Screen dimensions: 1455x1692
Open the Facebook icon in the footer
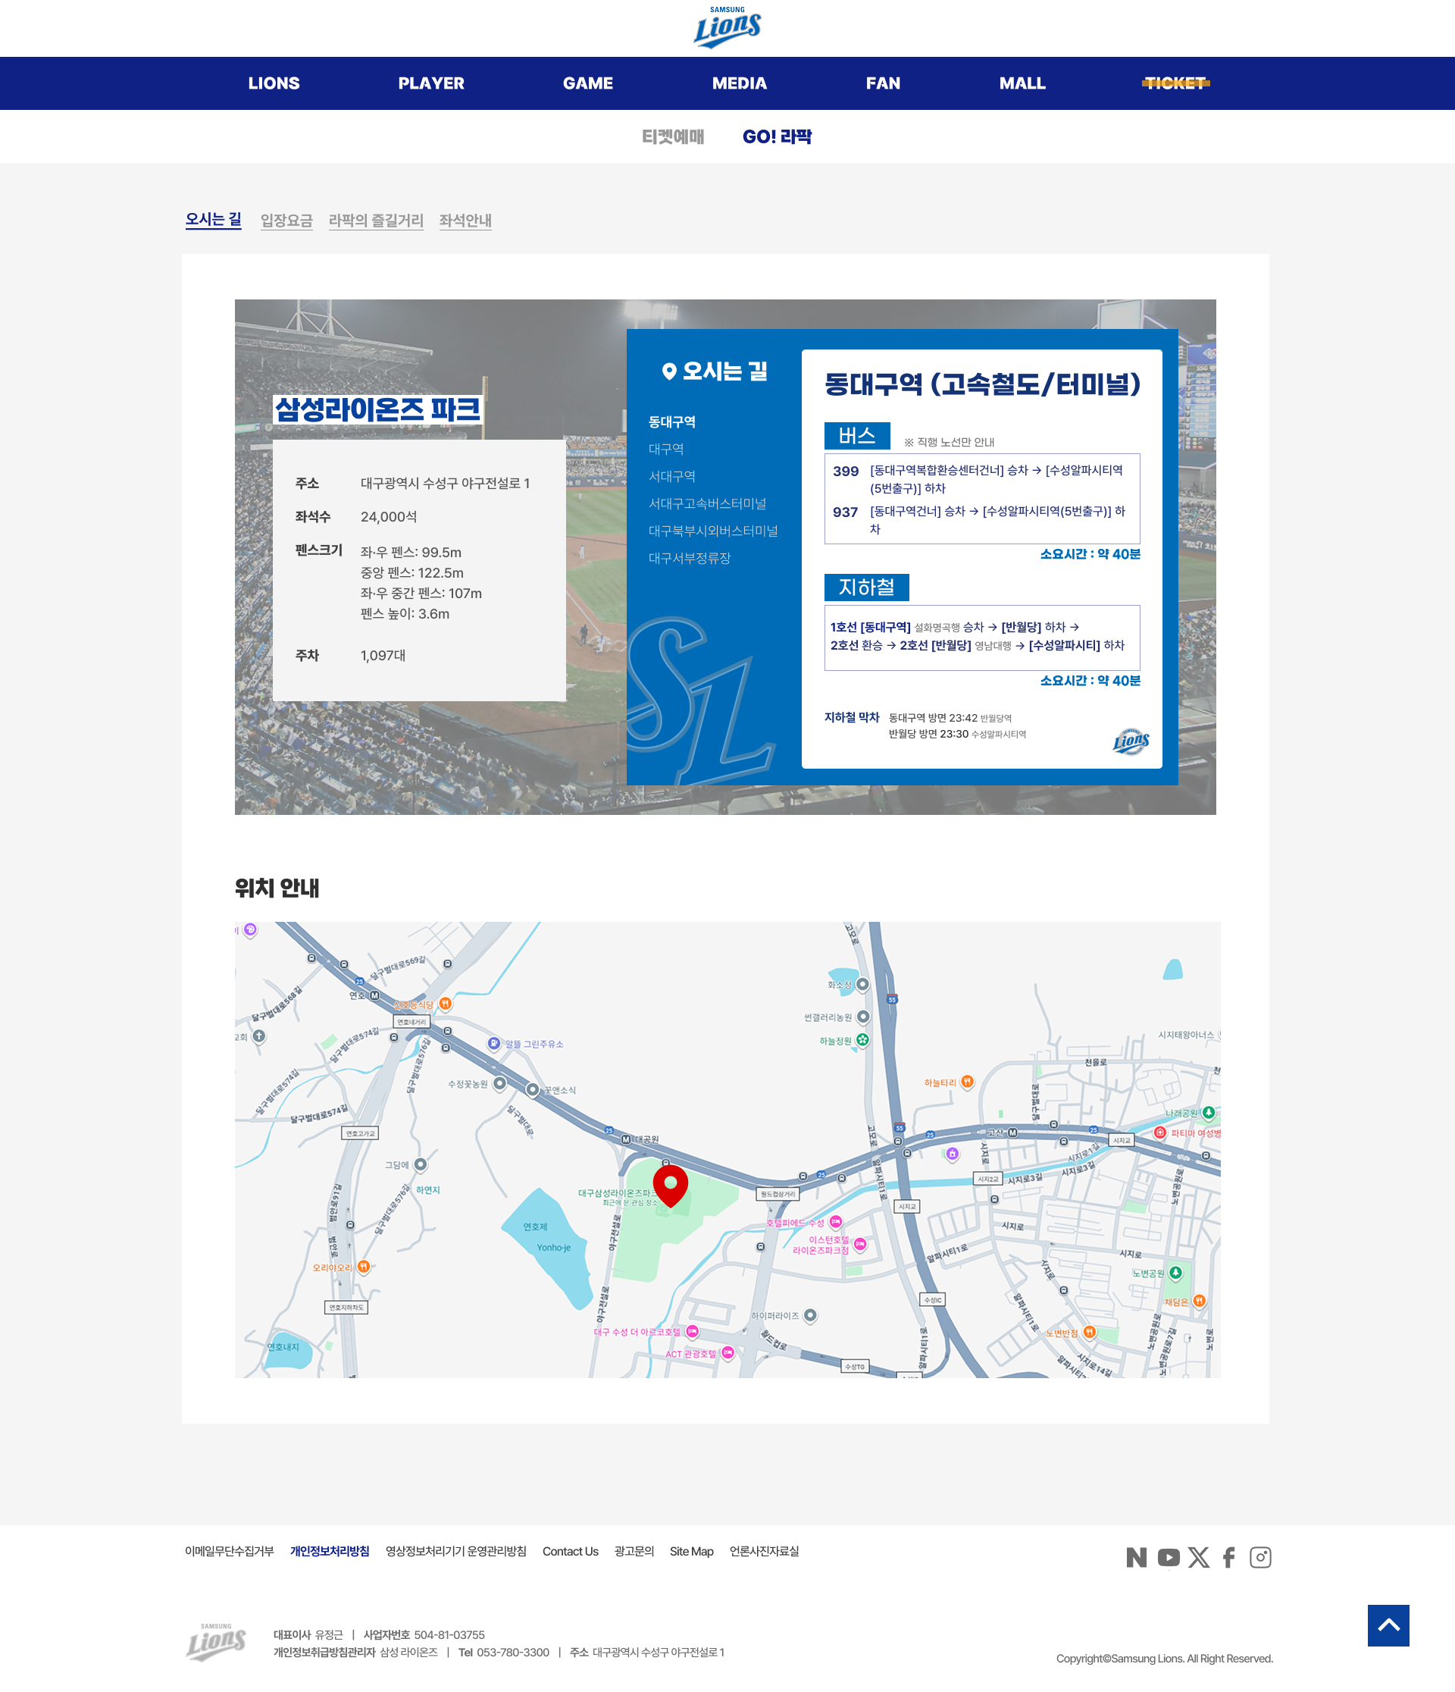pyautogui.click(x=1229, y=1557)
